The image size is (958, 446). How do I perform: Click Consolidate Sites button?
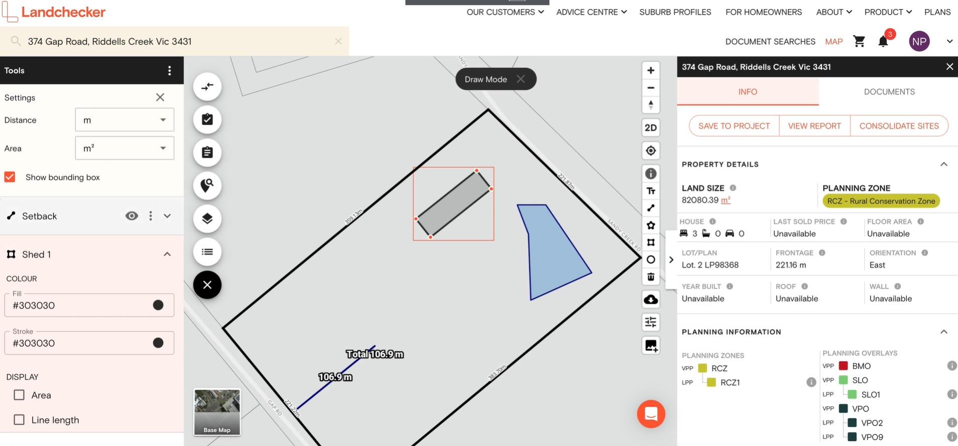pyautogui.click(x=899, y=126)
